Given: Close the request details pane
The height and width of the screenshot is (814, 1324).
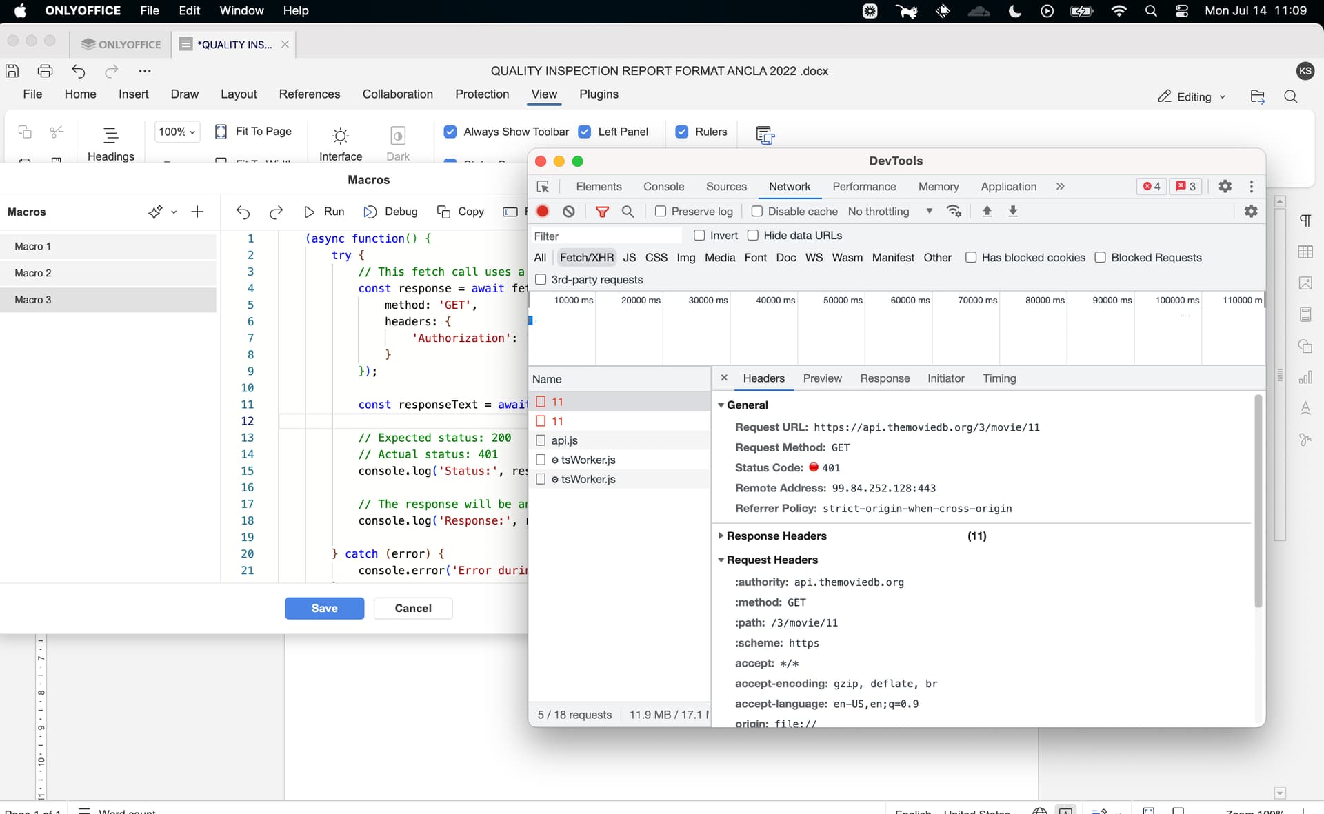Looking at the screenshot, I should (724, 378).
